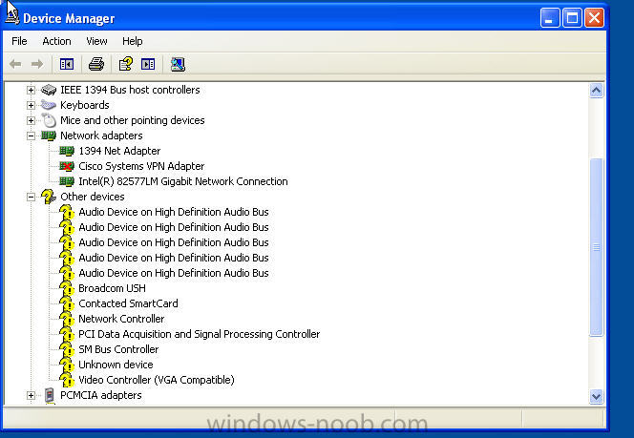Select SM Bus Controller entry
The width and height of the screenshot is (634, 438).
pos(118,349)
